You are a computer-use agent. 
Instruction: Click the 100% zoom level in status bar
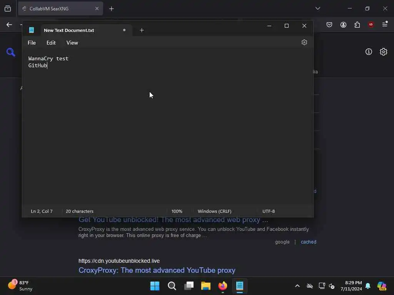[177, 211]
